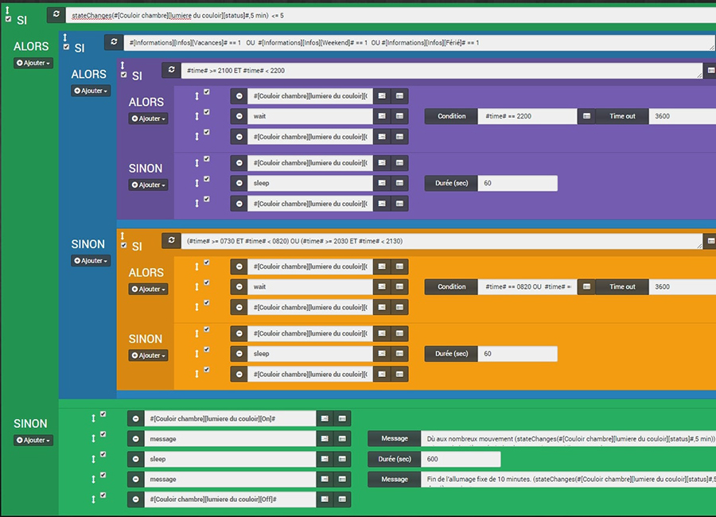Remove the sleep action with duration 600
Screen dimensions: 716x517
tap(136, 459)
